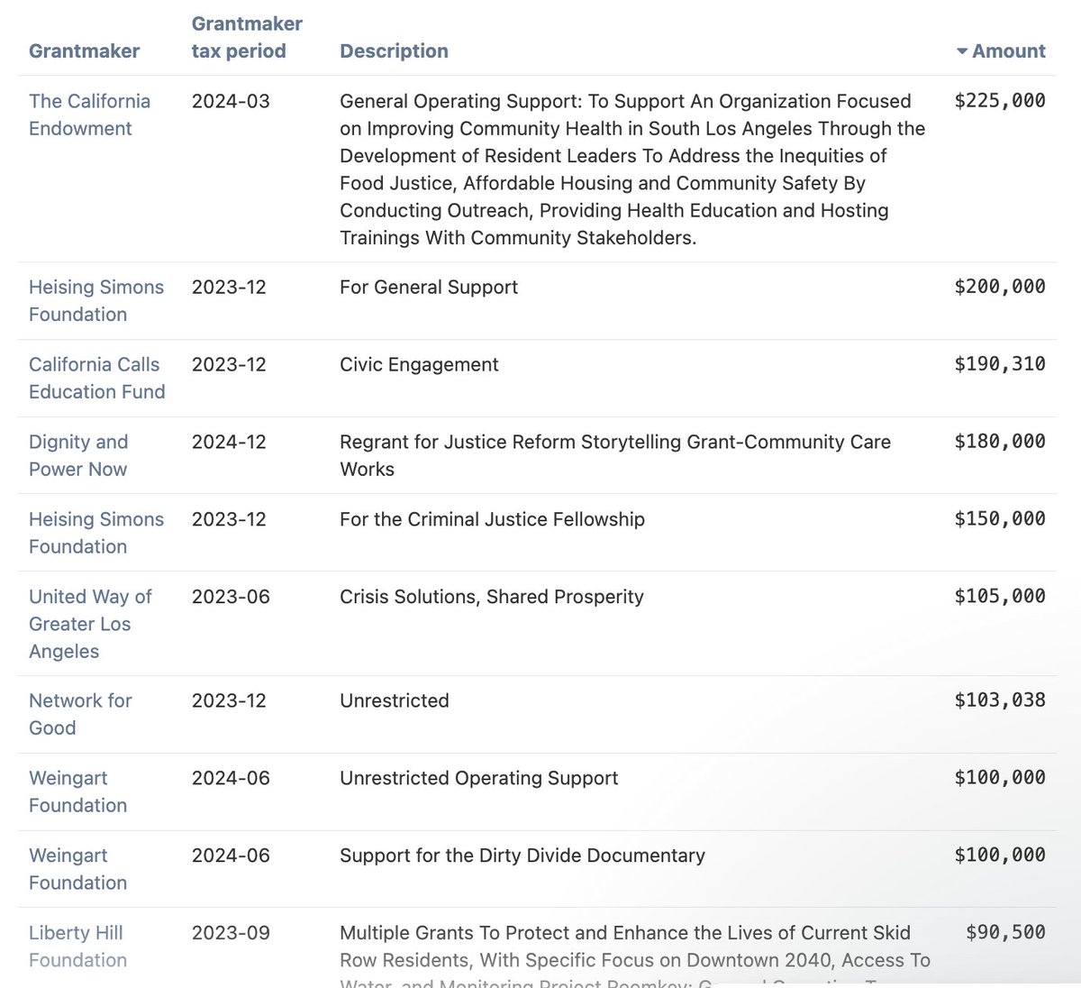The height and width of the screenshot is (988, 1081).
Task: Open the Liberty Hill Foundation link
Action: tap(77, 946)
